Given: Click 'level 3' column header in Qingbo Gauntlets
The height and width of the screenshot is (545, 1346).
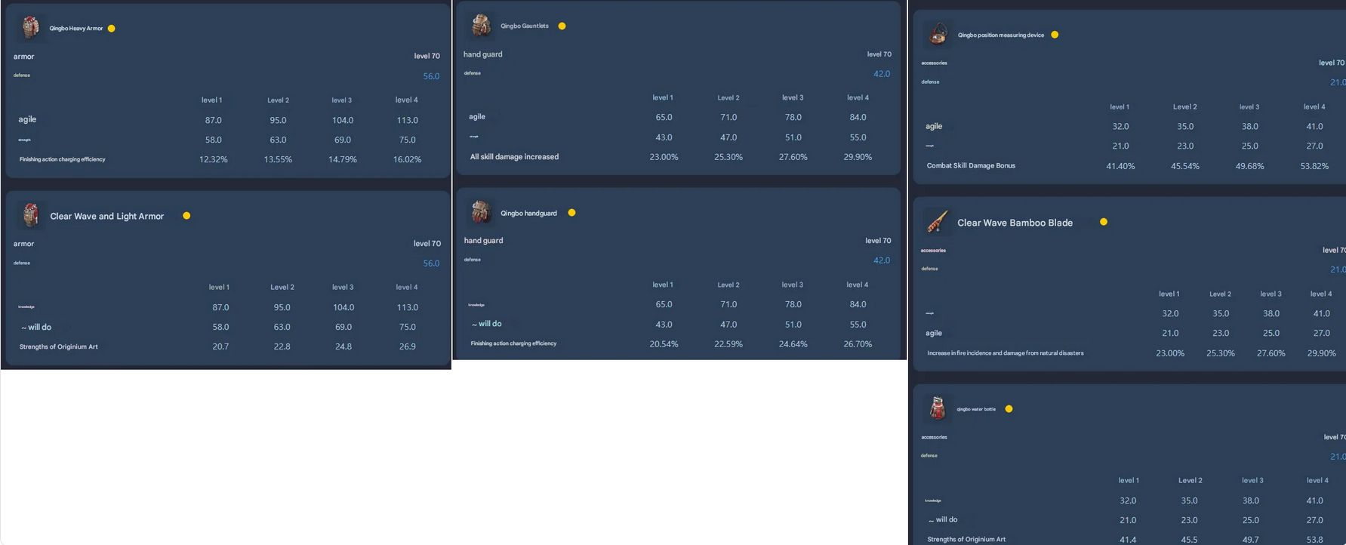Looking at the screenshot, I should (793, 97).
